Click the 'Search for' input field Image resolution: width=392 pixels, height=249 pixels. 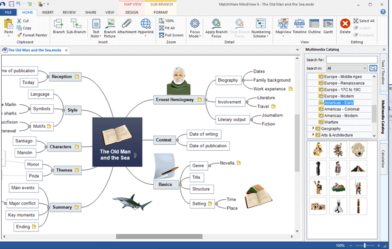coord(351,60)
